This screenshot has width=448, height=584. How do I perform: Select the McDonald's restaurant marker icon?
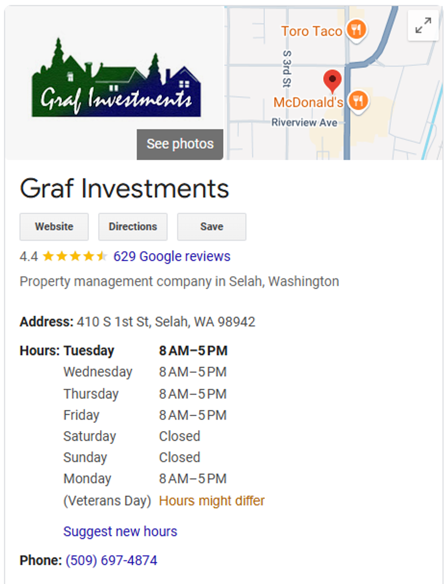point(358,100)
